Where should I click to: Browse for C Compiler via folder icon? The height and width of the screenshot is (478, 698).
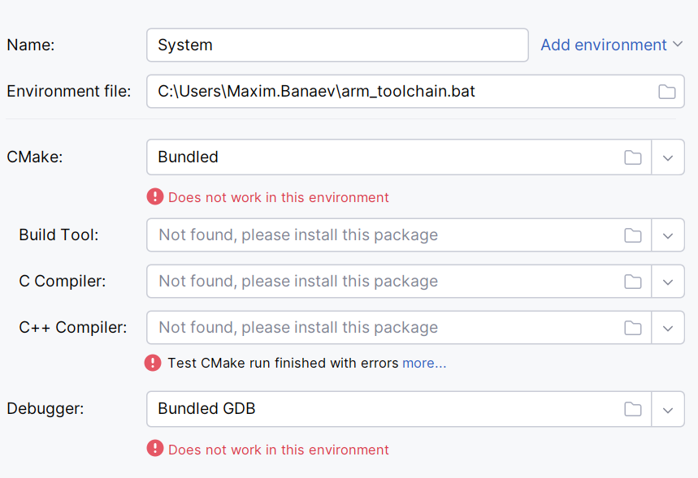pyautogui.click(x=633, y=282)
